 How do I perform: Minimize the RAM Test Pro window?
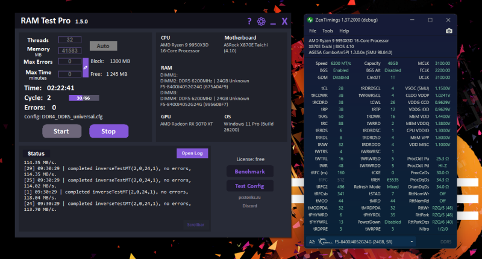coord(273,23)
